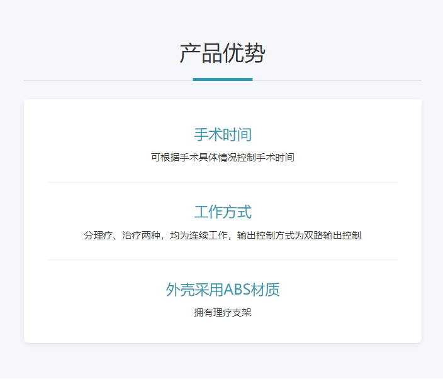Select the 可根据手术具体情况控制手术时间 description text
The height and width of the screenshot is (380, 443).
(222, 158)
